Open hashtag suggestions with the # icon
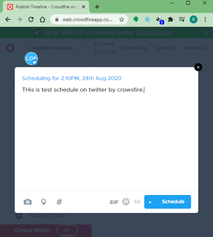Screen dimensions: 213x237 coord(59,202)
